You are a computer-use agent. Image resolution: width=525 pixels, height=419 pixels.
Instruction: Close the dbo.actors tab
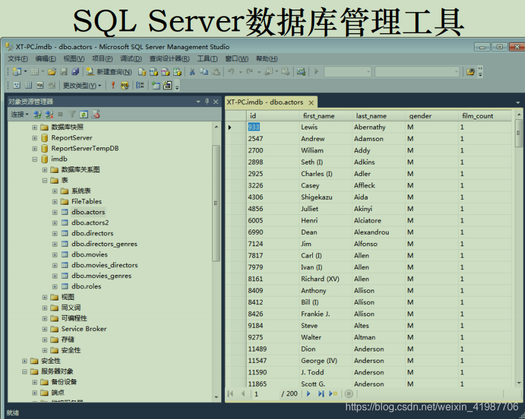point(311,103)
